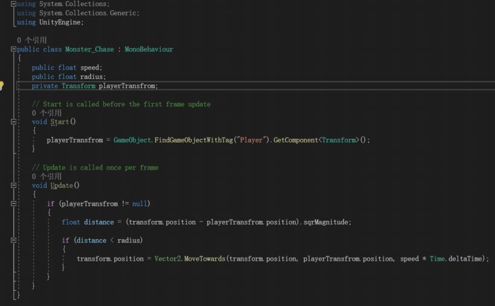Click playerTransfrom in the private field line
The width and height of the screenshot is (495, 306).
click(128, 86)
